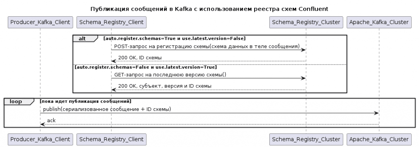
Task: Select the bottom Schema_Registry_Client participant box
Action: tap(111, 139)
